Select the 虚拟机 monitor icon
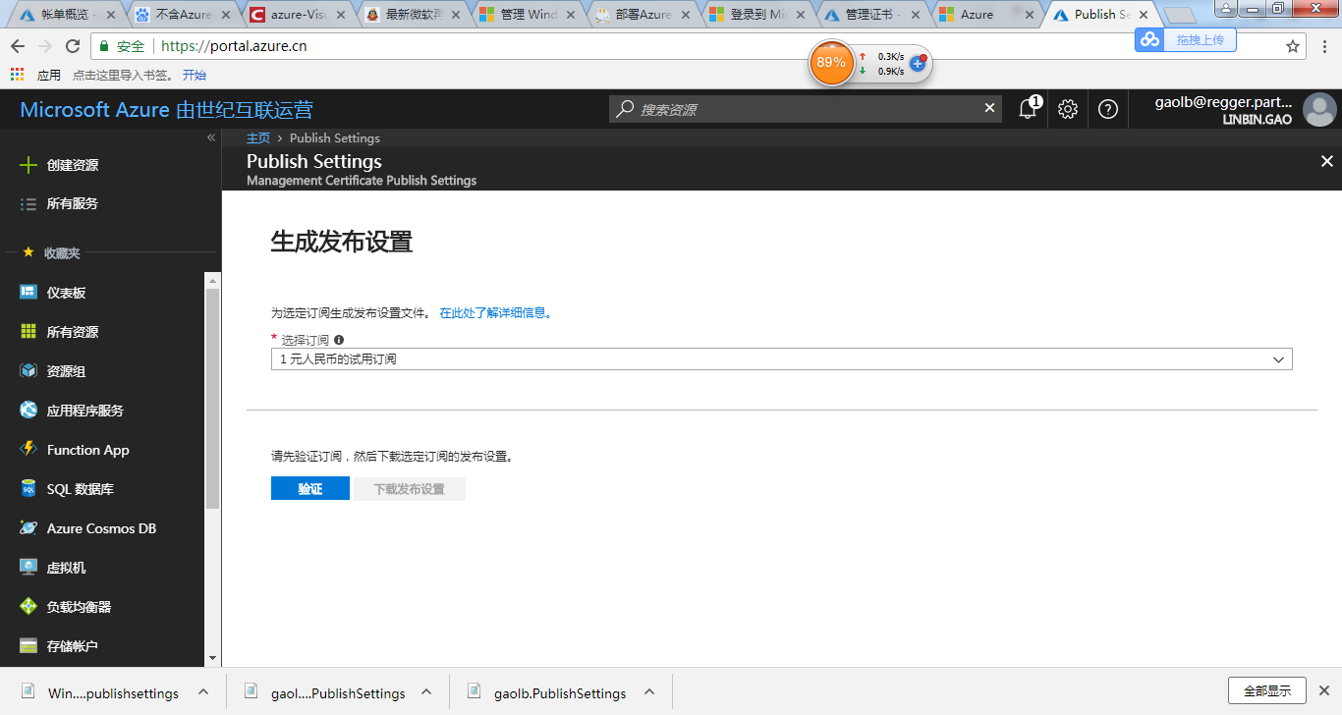The image size is (1342, 715). [28, 568]
